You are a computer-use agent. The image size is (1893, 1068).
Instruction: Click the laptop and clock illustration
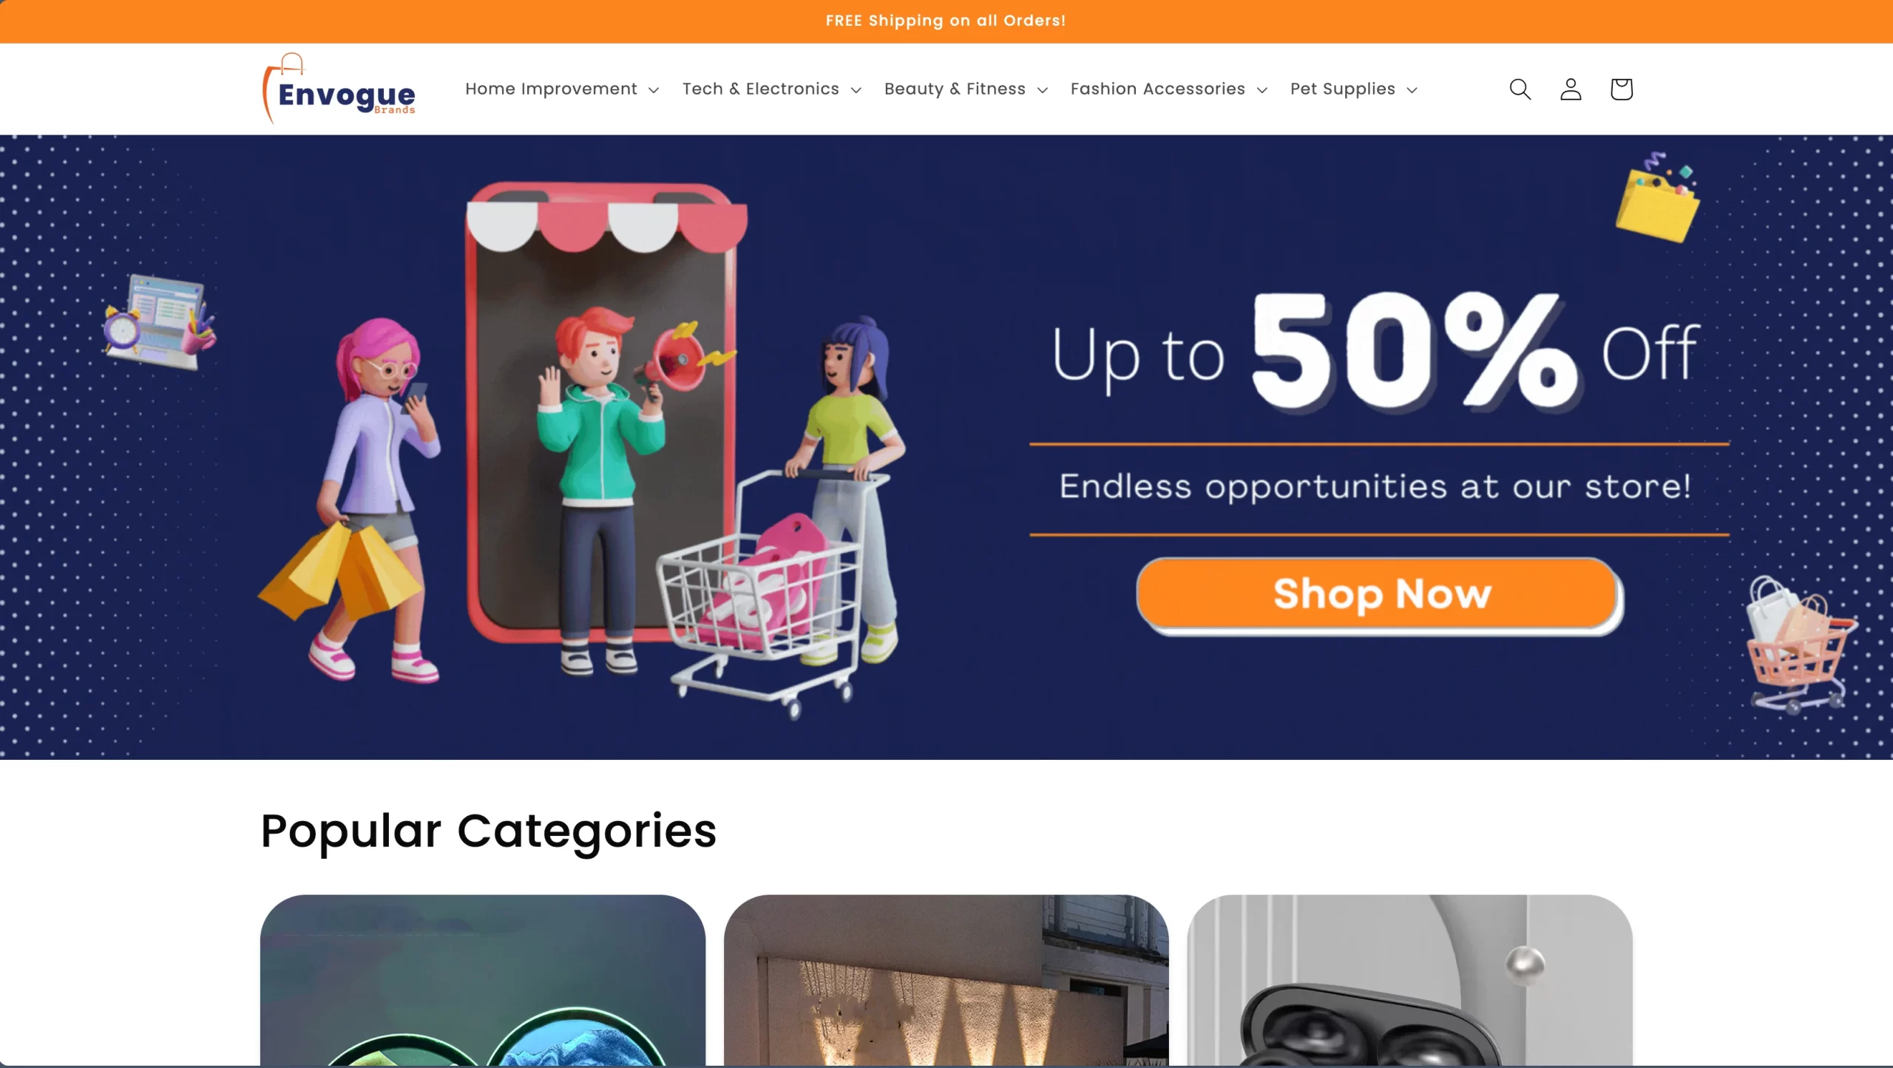pyautogui.click(x=159, y=321)
